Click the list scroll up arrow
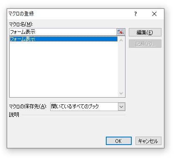The width and height of the screenshot is (174, 158). pyautogui.click(x=121, y=41)
